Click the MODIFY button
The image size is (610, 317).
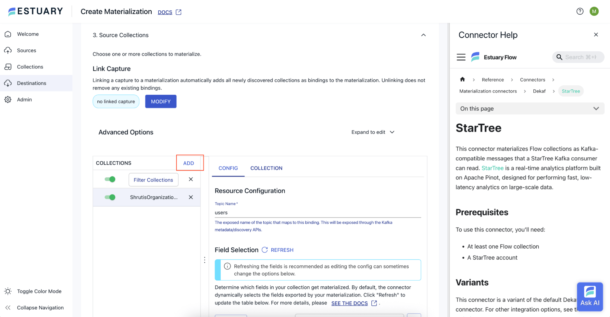[161, 101]
